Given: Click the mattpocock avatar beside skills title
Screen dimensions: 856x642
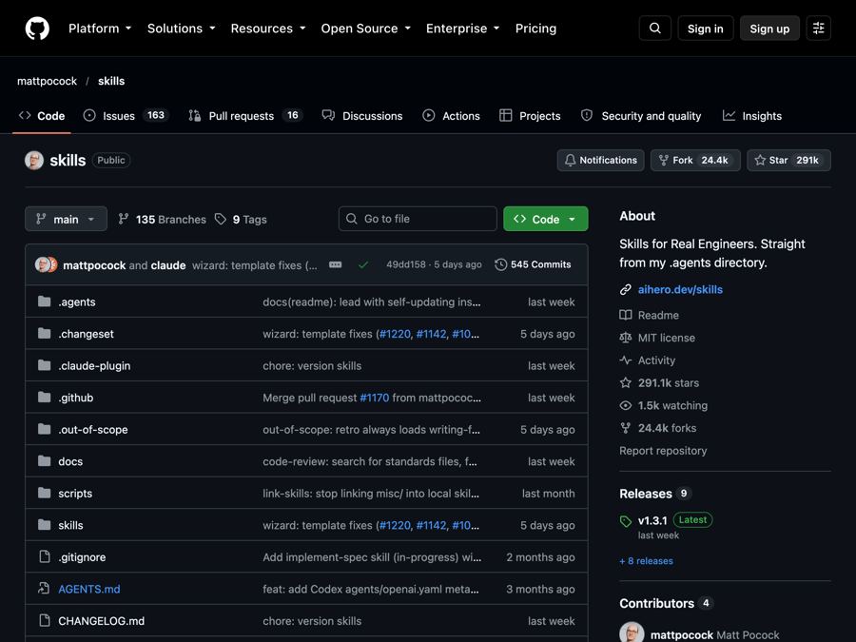Looking at the screenshot, I should [x=34, y=161].
